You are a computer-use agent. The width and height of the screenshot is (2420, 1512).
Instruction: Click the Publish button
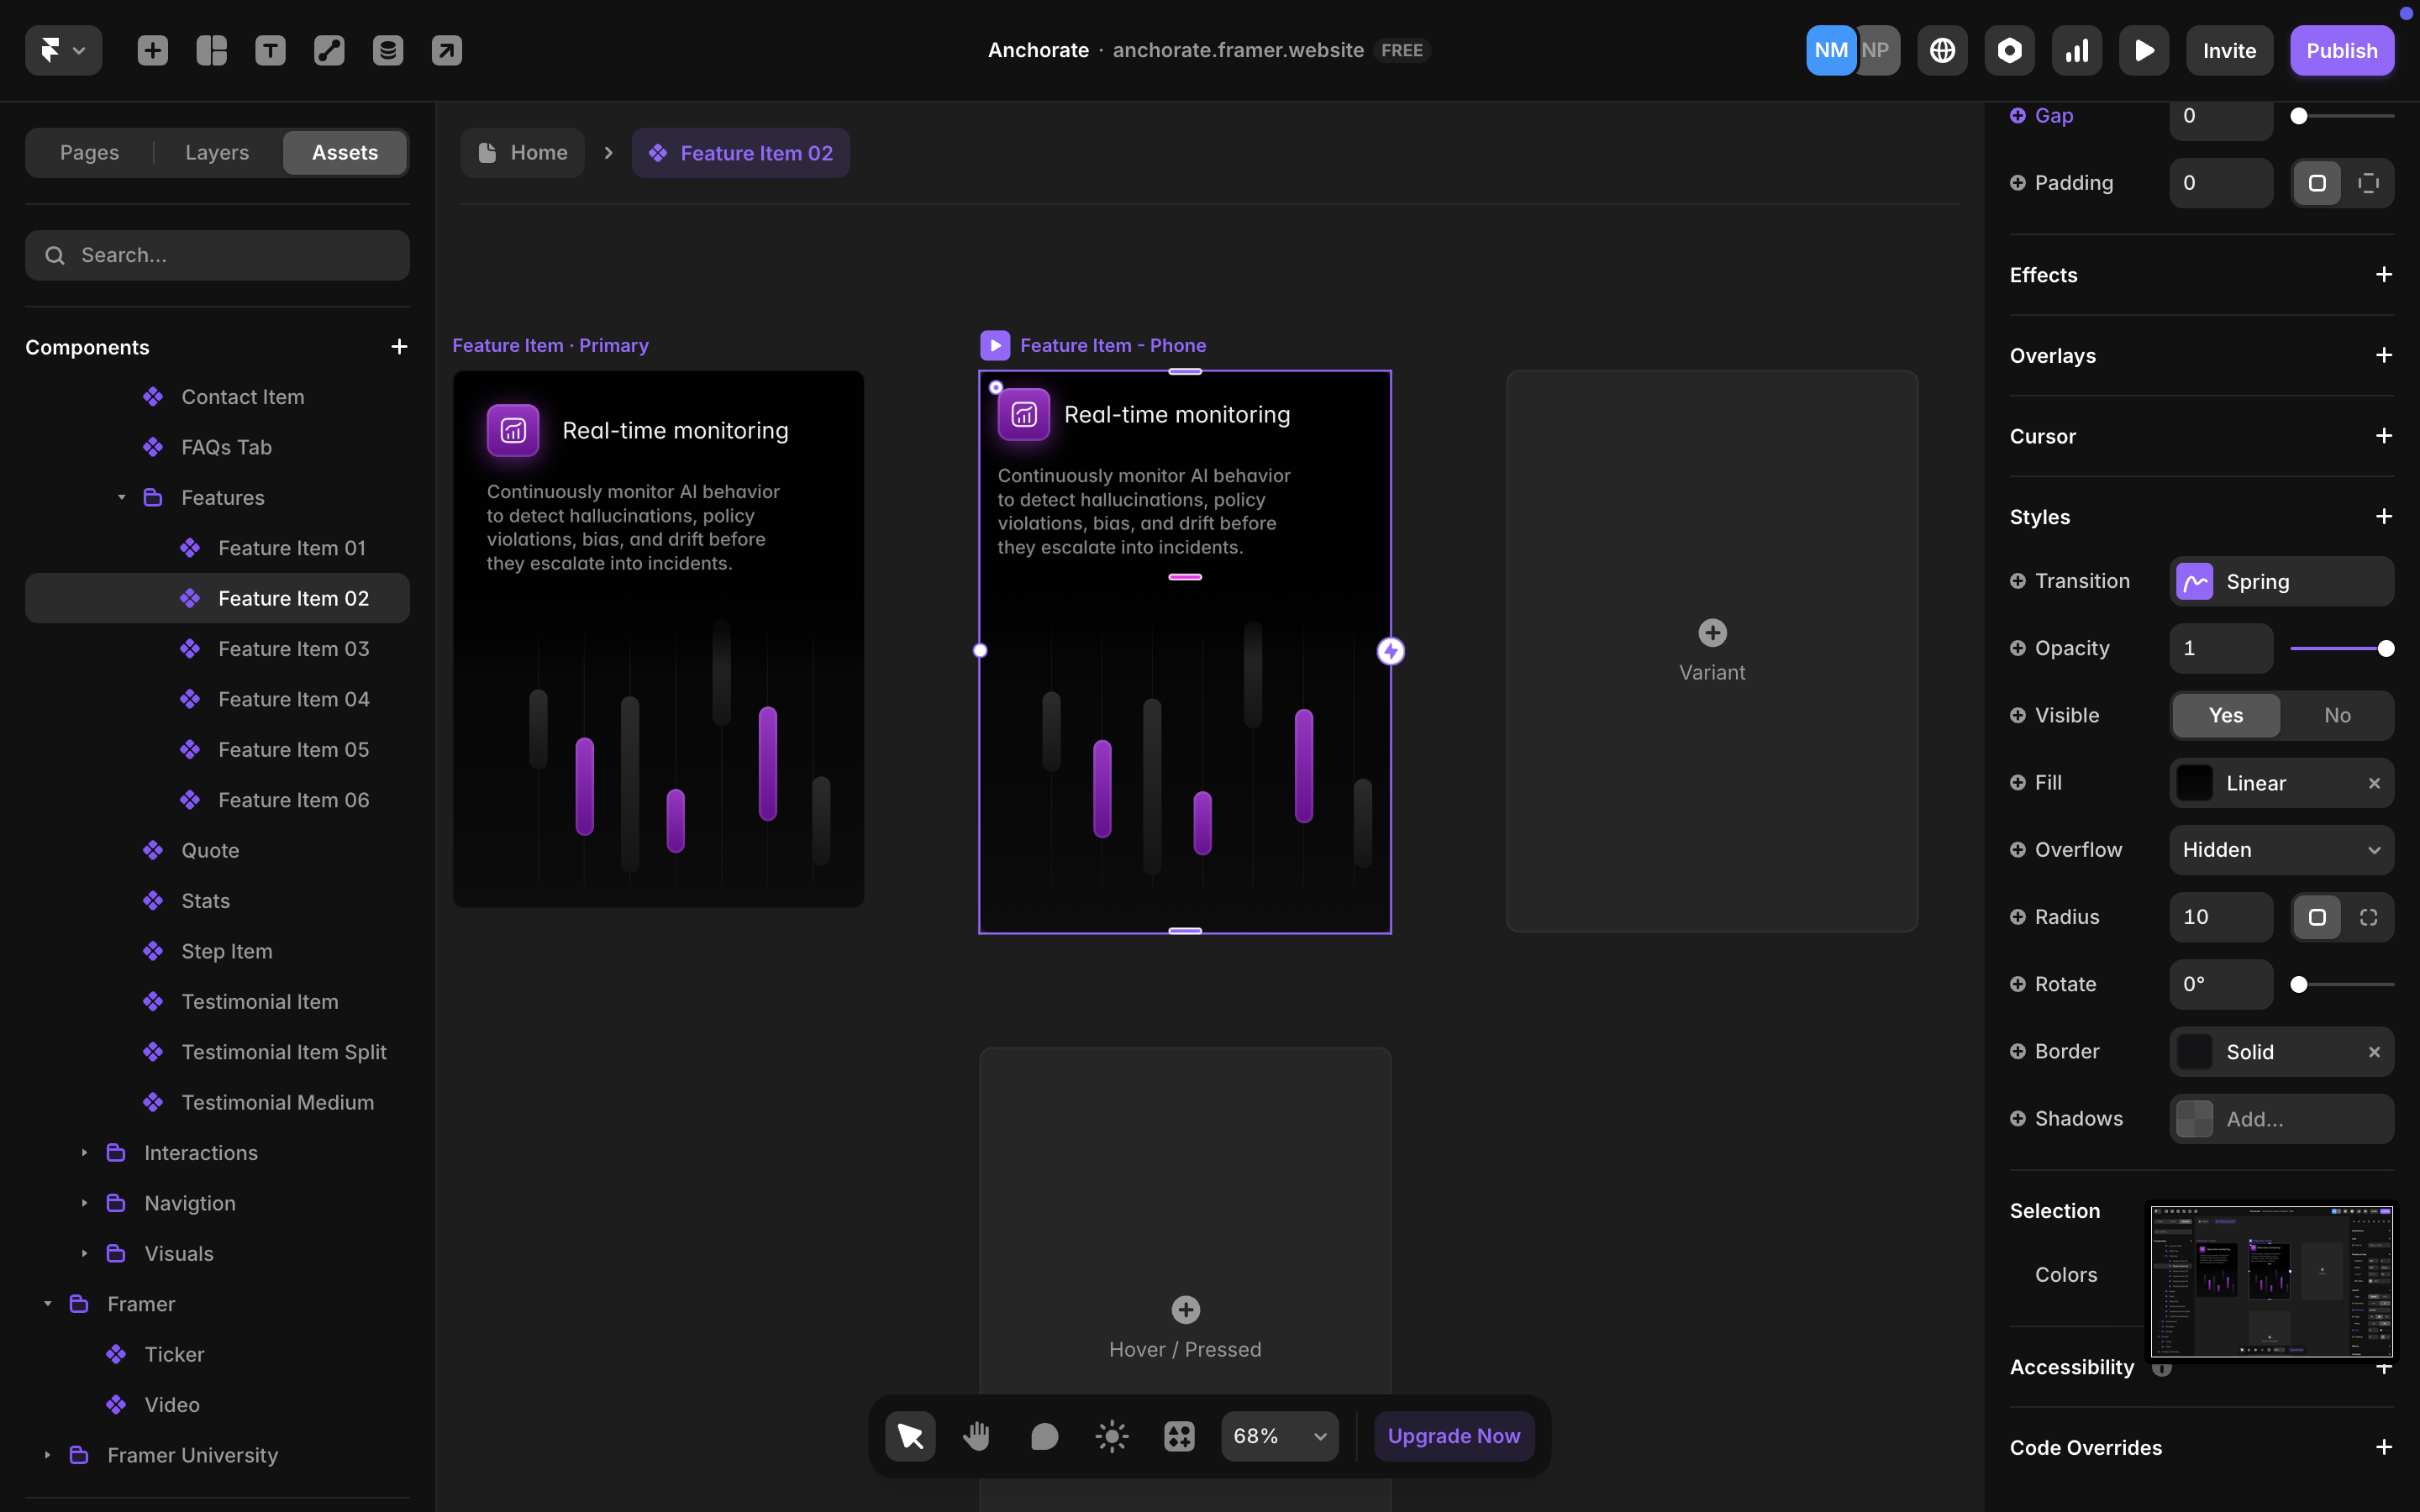pos(2341,50)
